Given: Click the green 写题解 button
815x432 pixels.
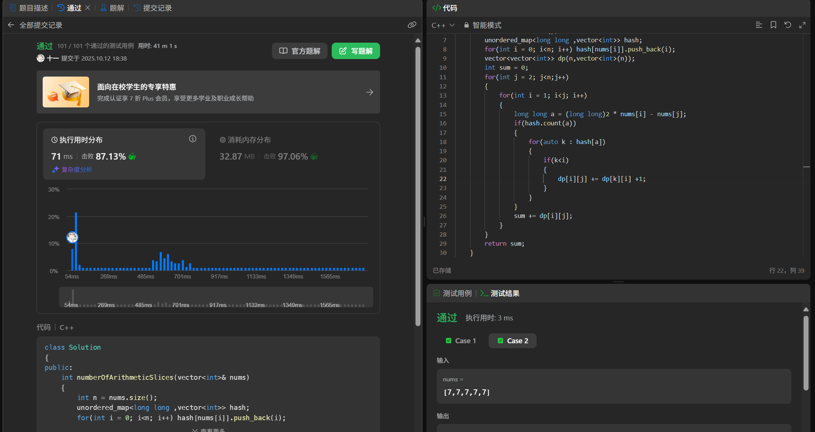Looking at the screenshot, I should [x=356, y=51].
